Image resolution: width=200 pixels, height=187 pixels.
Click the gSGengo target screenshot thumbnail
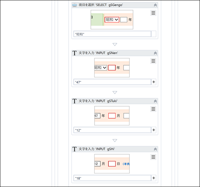(112, 20)
